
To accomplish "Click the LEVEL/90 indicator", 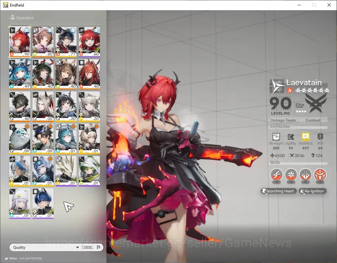I will (x=280, y=113).
